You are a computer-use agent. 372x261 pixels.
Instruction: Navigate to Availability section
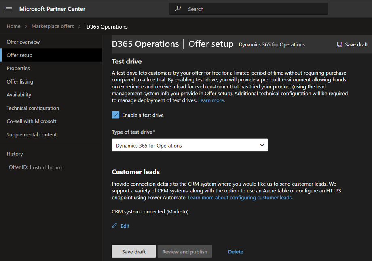coord(19,95)
